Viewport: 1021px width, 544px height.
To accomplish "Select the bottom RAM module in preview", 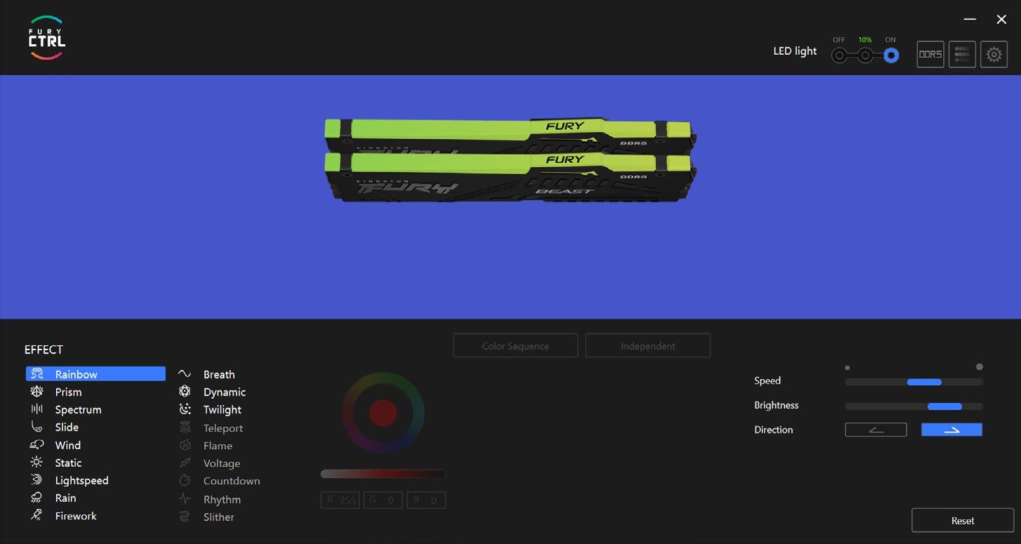I will 510,176.
